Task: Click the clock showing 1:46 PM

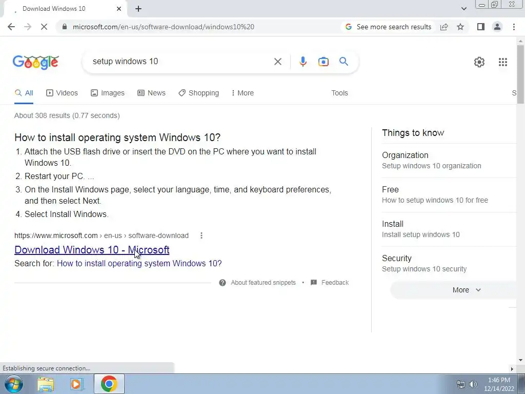Action: tap(499, 384)
